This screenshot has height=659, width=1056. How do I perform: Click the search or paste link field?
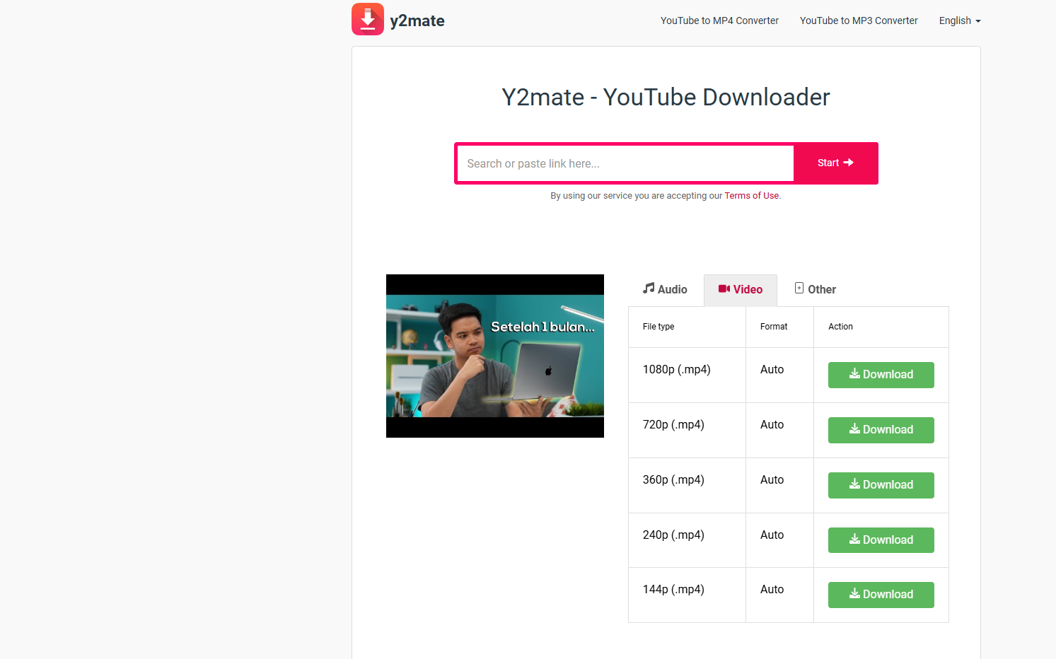625,163
